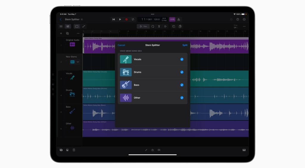This screenshot has height=168, width=305.
Task: Toggle the automation curve icon
Action: click(84, 26)
